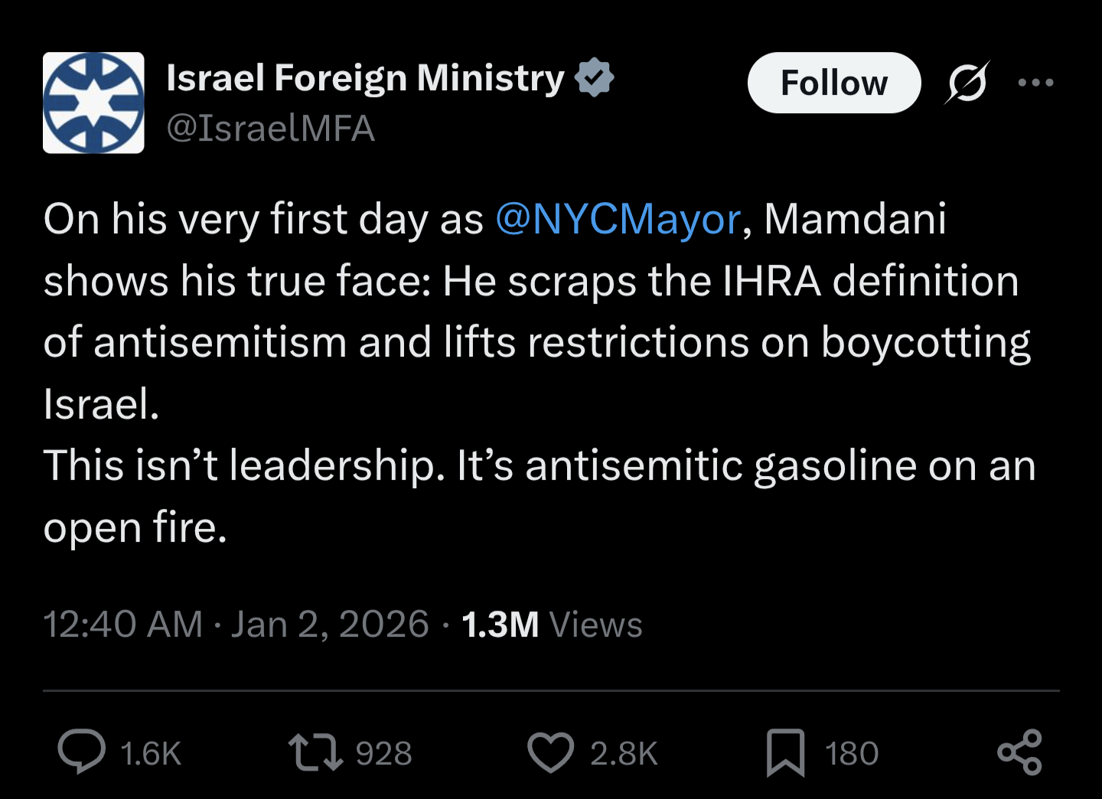Click the Israel Foreign Ministry display name
The height and width of the screenshot is (799, 1102).
click(365, 78)
